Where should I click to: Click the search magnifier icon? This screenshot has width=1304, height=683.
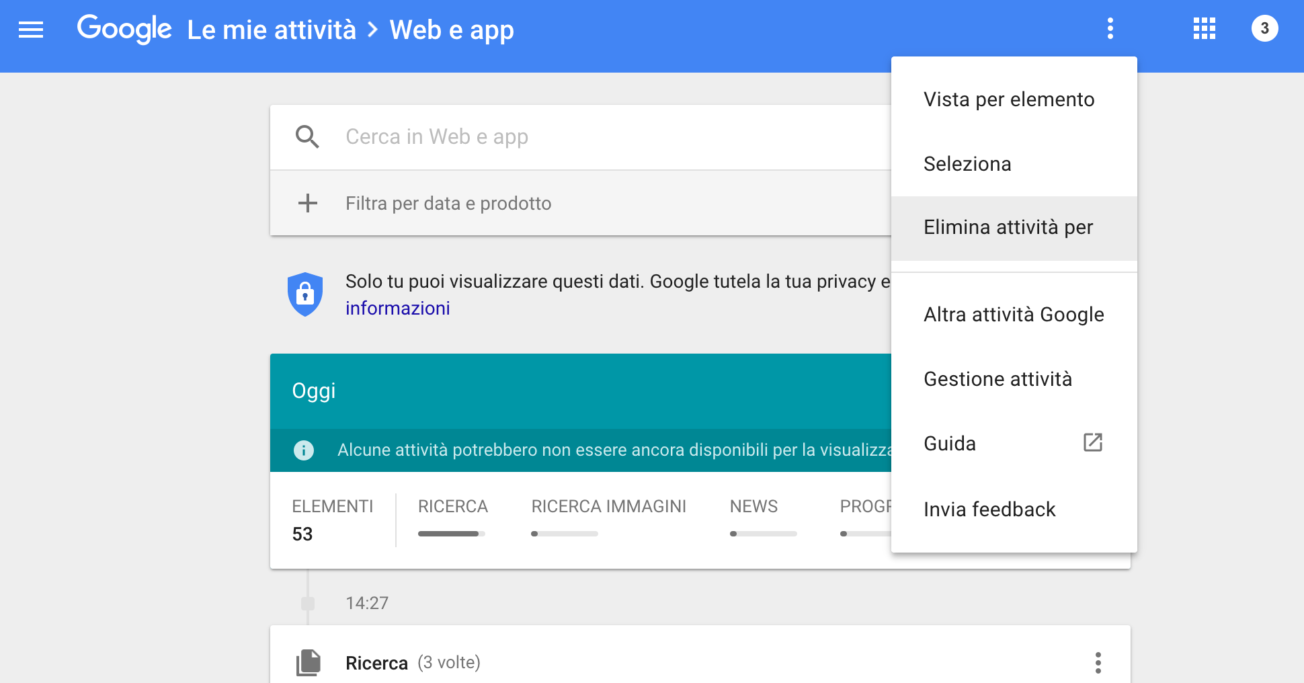[x=307, y=136]
